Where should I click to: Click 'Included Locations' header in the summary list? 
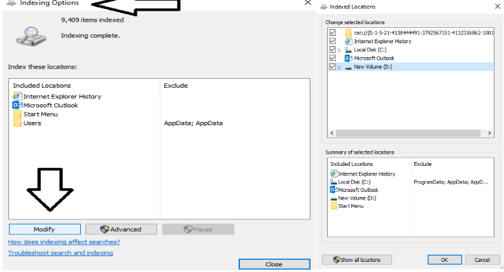pyautogui.click(x=352, y=164)
